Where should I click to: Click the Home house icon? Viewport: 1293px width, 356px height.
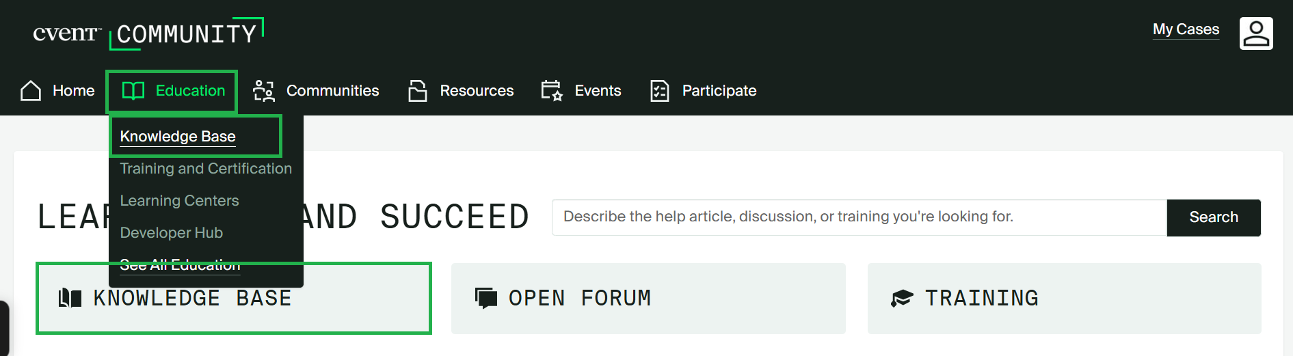[31, 91]
